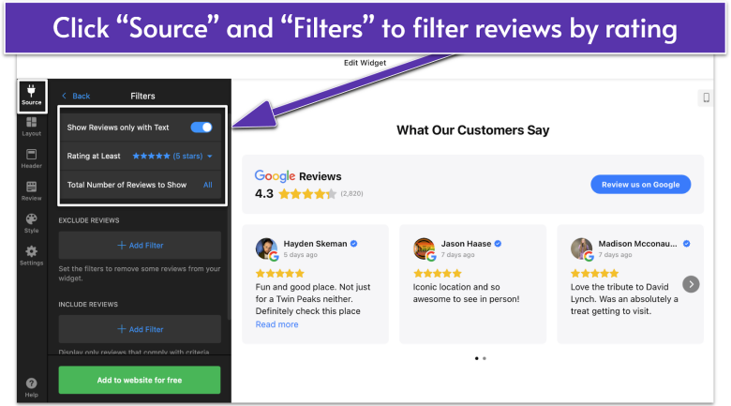Click verified badge next to Hayden Skeman
The height and width of the screenshot is (406, 731).
pyautogui.click(x=354, y=244)
